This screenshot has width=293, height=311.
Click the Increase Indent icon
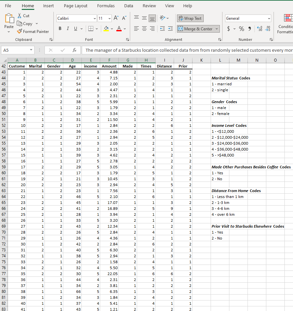coord(170,29)
